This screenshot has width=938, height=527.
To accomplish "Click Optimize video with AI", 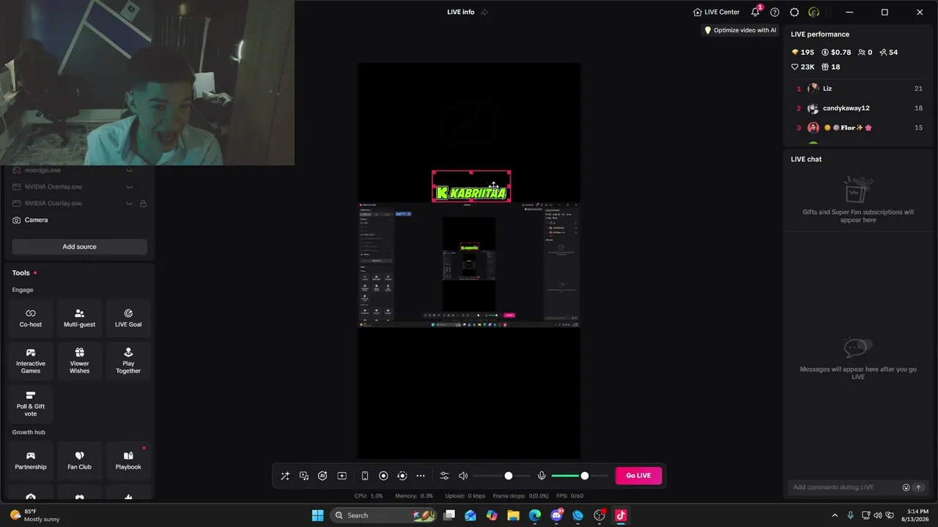I will 740,31.
